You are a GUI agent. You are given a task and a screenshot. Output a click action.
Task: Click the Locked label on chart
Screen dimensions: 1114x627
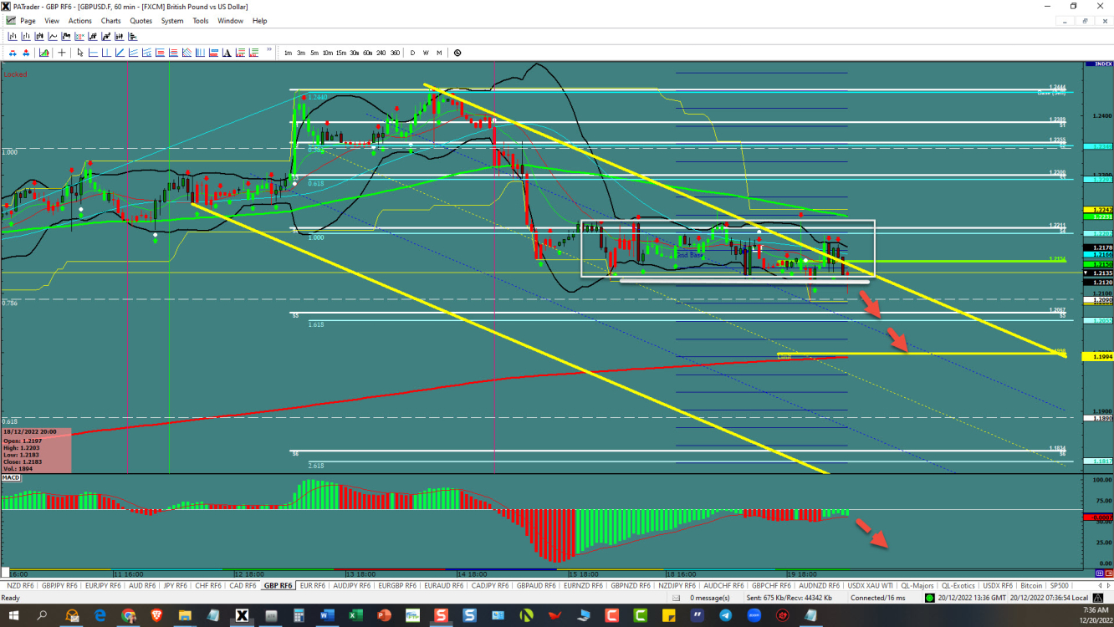(15, 74)
